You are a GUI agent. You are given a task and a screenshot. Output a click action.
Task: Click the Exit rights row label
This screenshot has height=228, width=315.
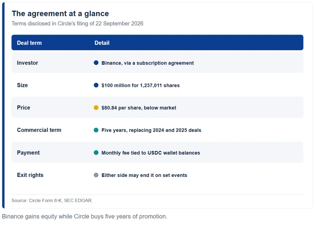(x=30, y=175)
